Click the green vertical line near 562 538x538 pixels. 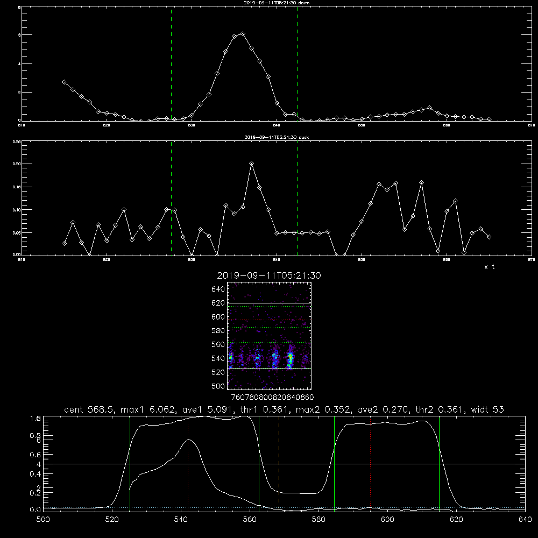click(259, 464)
